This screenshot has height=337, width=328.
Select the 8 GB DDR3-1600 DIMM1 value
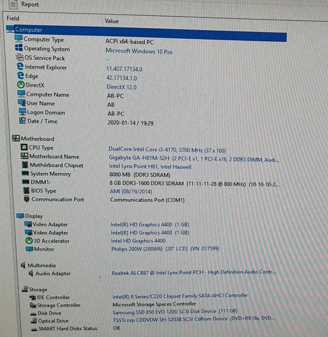point(194,184)
